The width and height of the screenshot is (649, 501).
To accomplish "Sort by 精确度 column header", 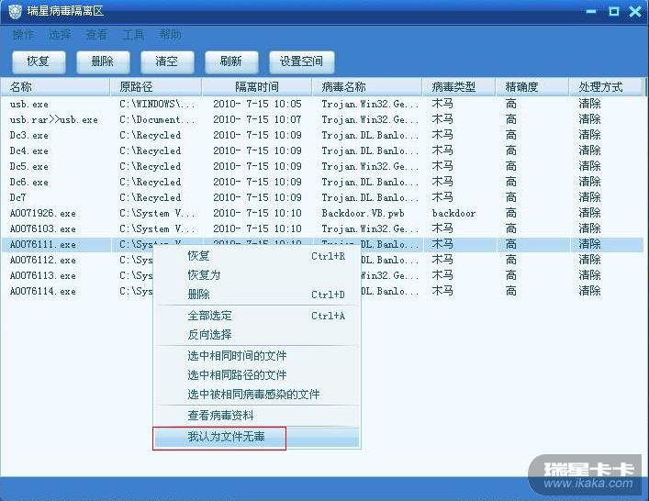I will (532, 87).
